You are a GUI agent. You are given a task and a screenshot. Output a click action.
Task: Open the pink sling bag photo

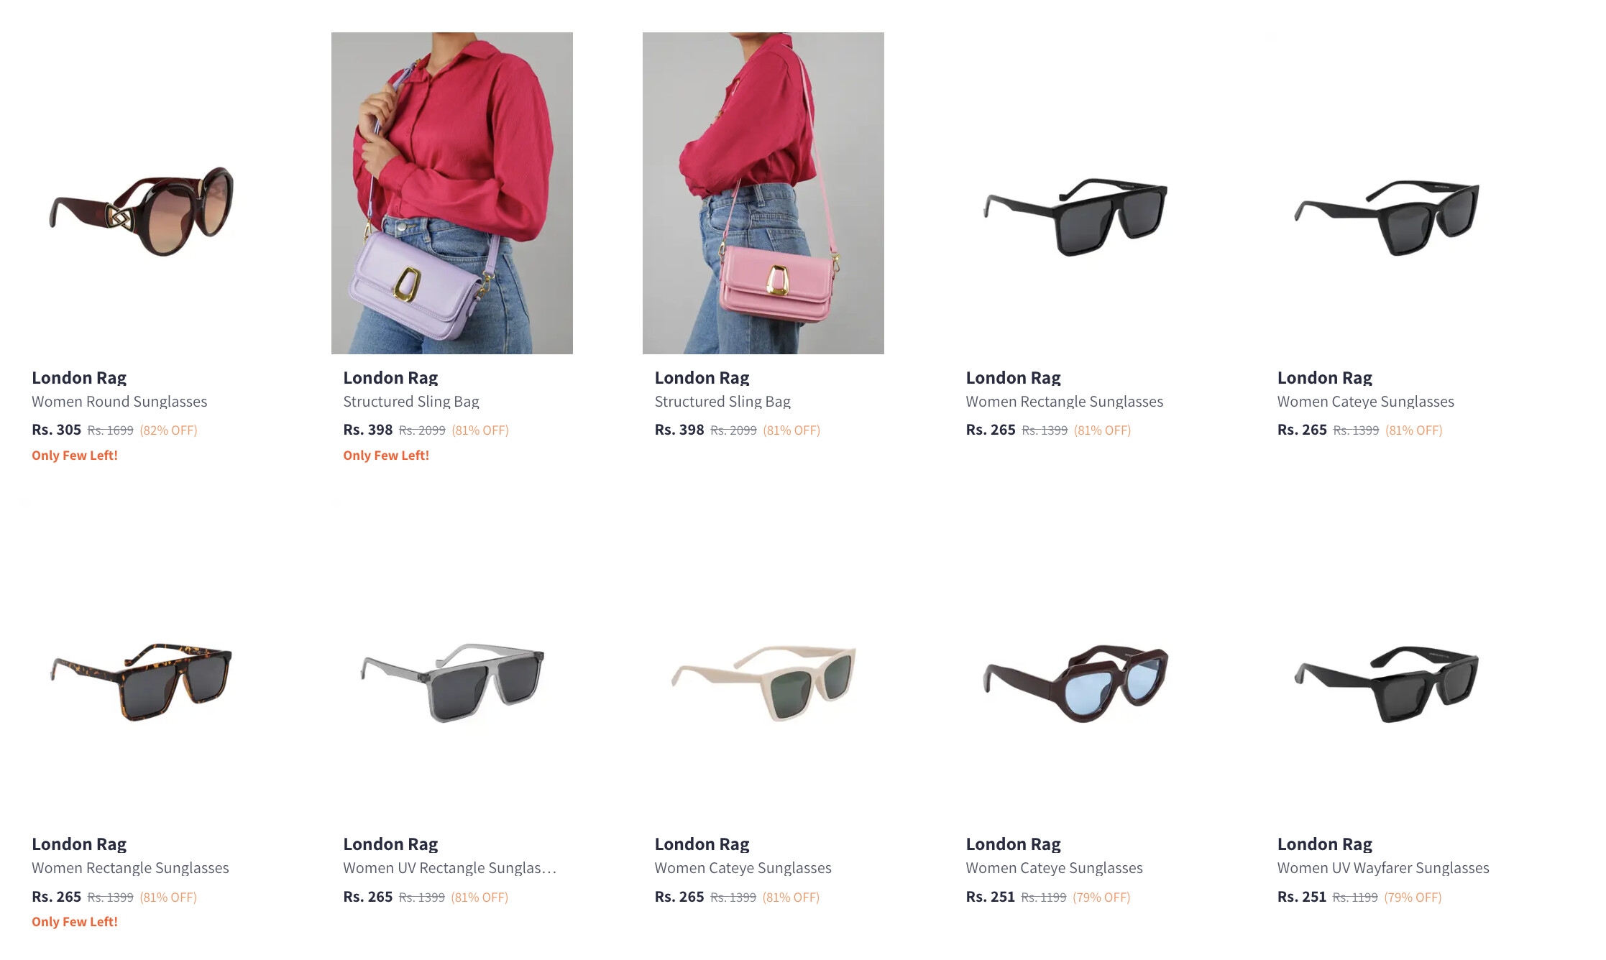[763, 193]
